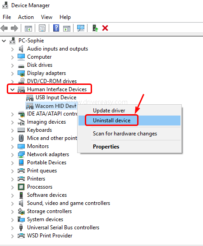The width and height of the screenshot is (203, 246).
Task: Select the USB Input Device entry
Action: tap(56, 97)
